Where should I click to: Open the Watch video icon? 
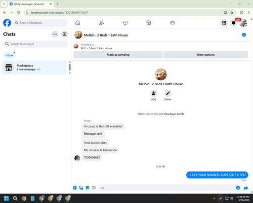tap(125, 23)
